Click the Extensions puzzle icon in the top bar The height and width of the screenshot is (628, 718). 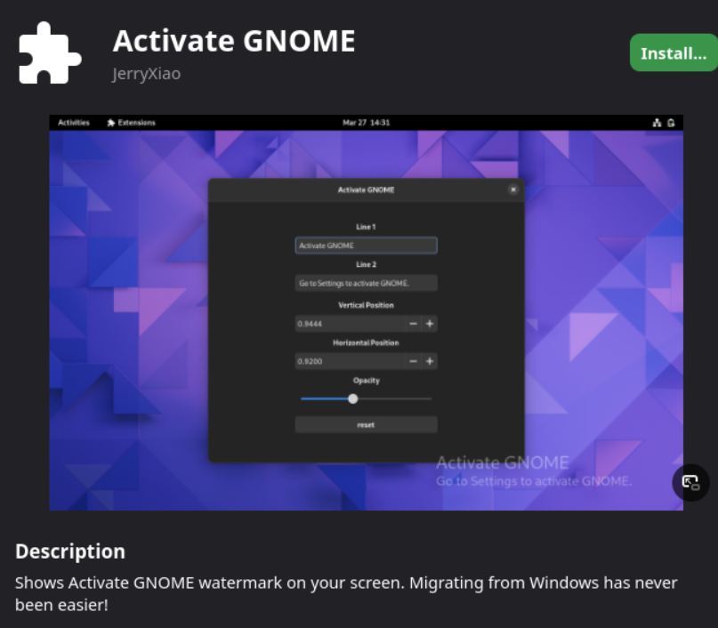(x=111, y=123)
